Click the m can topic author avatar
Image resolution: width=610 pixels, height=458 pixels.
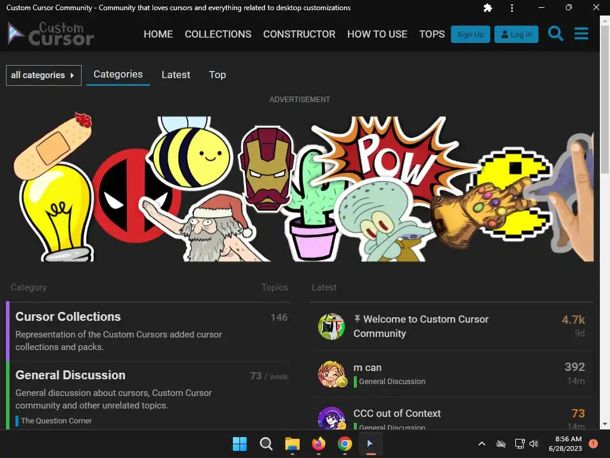(331, 374)
